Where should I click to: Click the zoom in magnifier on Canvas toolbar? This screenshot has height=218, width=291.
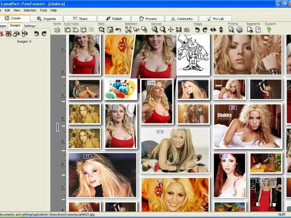[155, 30]
